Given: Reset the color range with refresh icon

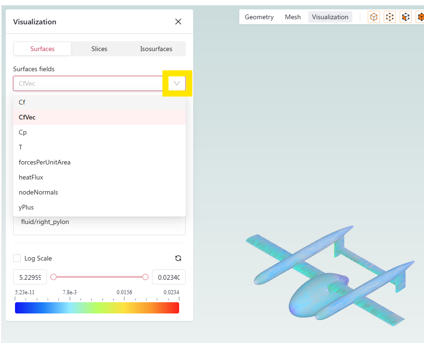Looking at the screenshot, I should pos(178,258).
